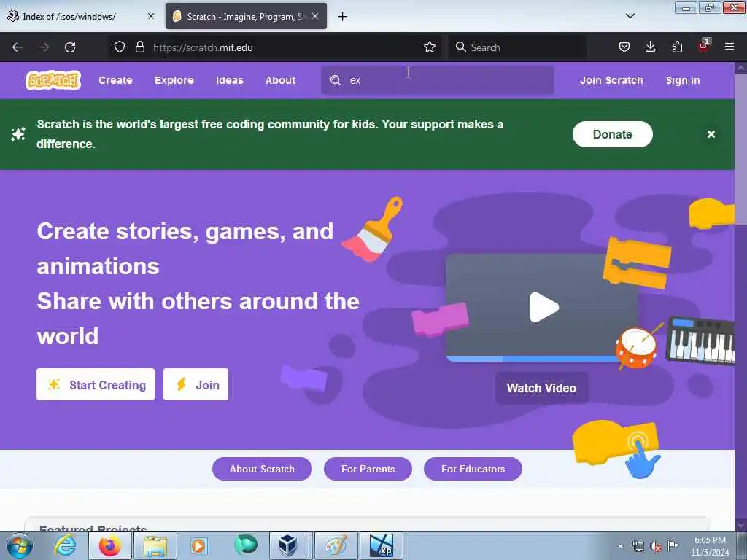
Task: Click the taskbar clock showing 6:05 PM
Action: coord(710,546)
